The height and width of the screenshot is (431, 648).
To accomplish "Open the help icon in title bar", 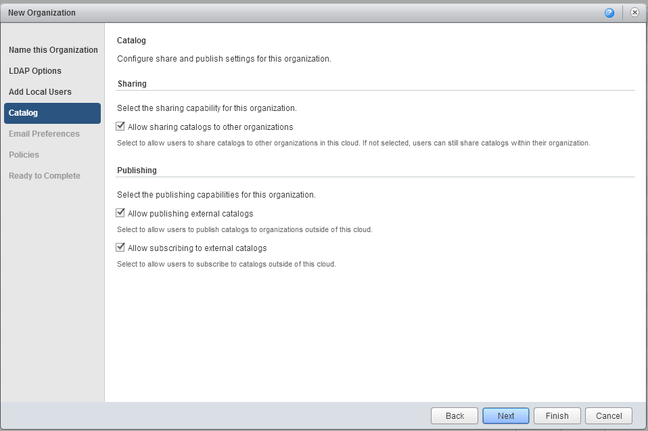I will [x=609, y=13].
